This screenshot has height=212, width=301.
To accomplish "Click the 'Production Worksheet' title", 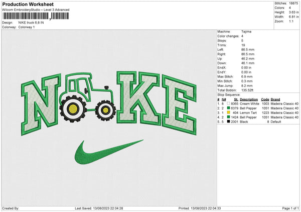I will [28, 4].
